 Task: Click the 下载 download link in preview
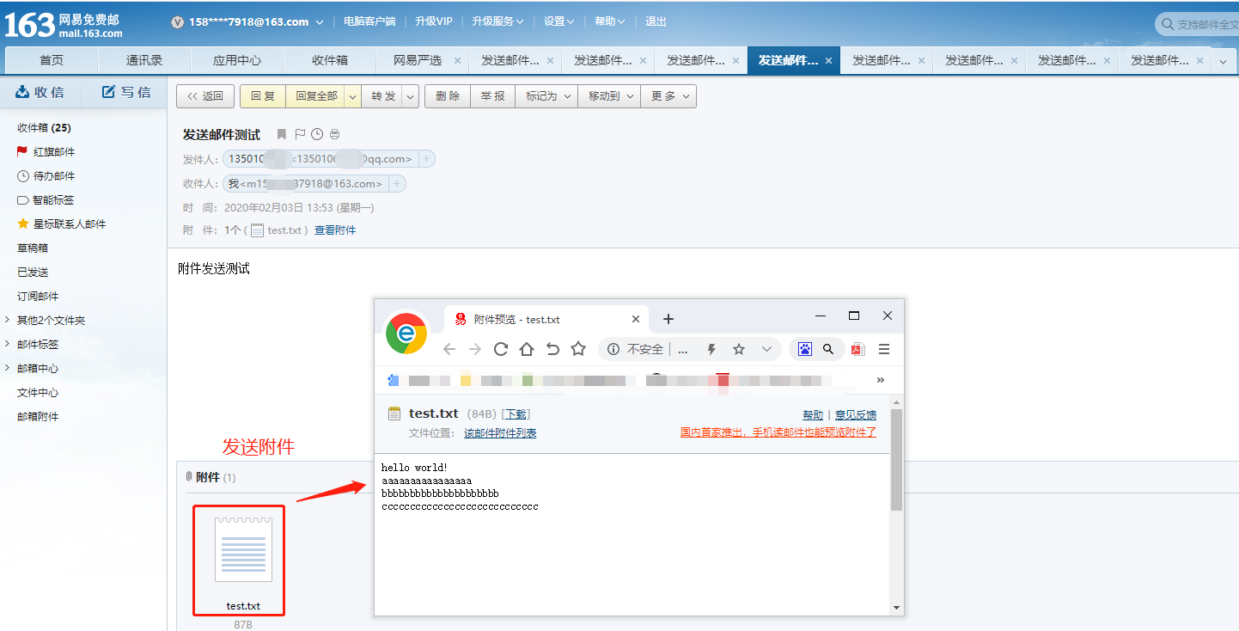pyautogui.click(x=516, y=414)
